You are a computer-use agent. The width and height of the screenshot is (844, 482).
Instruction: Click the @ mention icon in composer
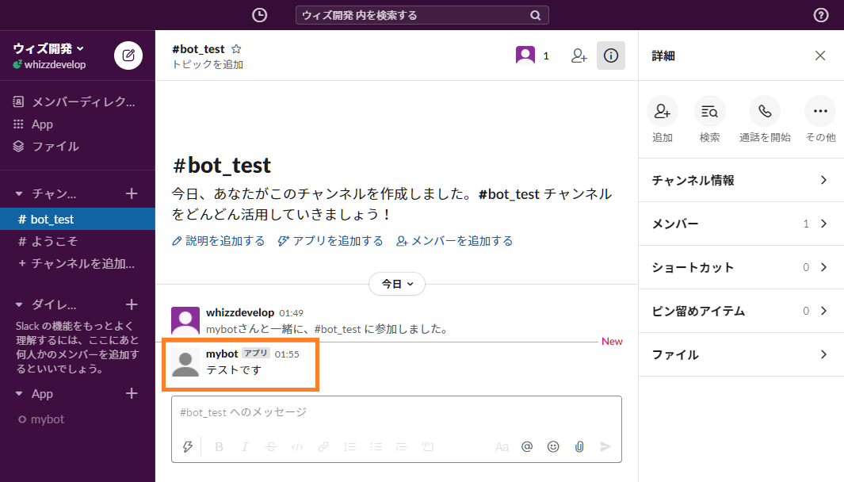pyautogui.click(x=526, y=446)
